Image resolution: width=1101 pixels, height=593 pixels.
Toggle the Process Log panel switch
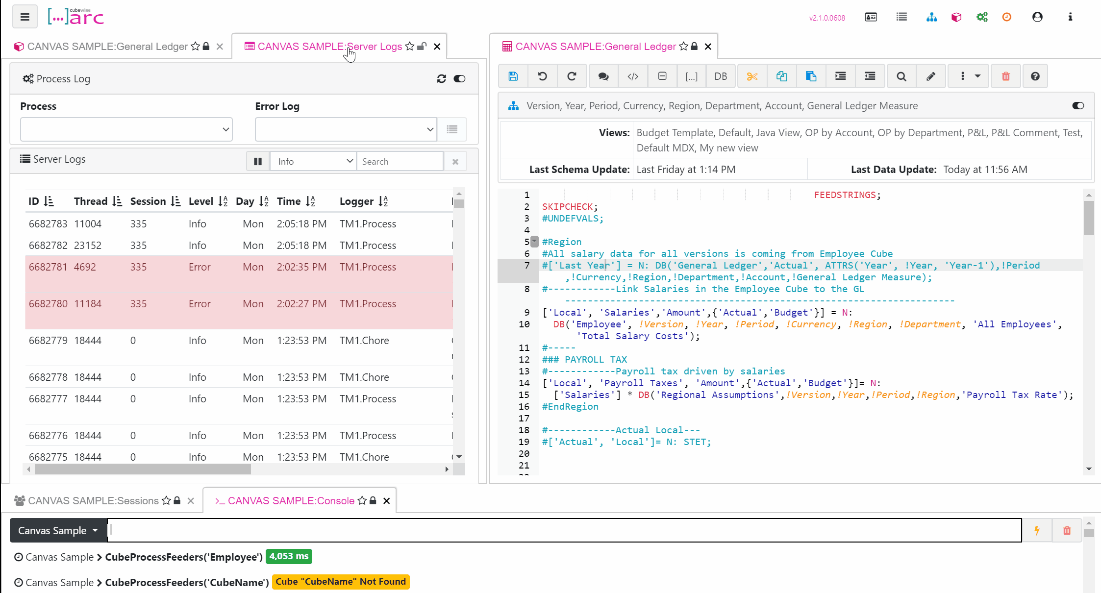(x=459, y=79)
